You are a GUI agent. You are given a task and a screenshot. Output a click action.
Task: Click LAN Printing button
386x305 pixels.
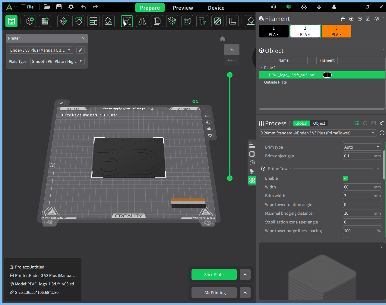[x=214, y=293]
